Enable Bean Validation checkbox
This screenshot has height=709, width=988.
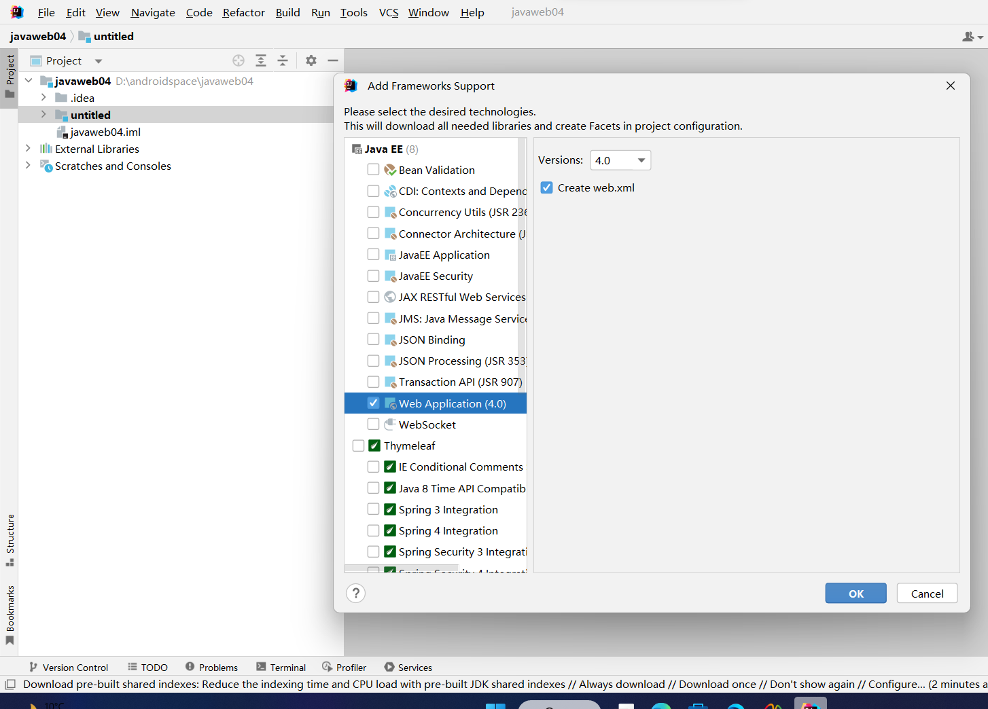(x=373, y=169)
